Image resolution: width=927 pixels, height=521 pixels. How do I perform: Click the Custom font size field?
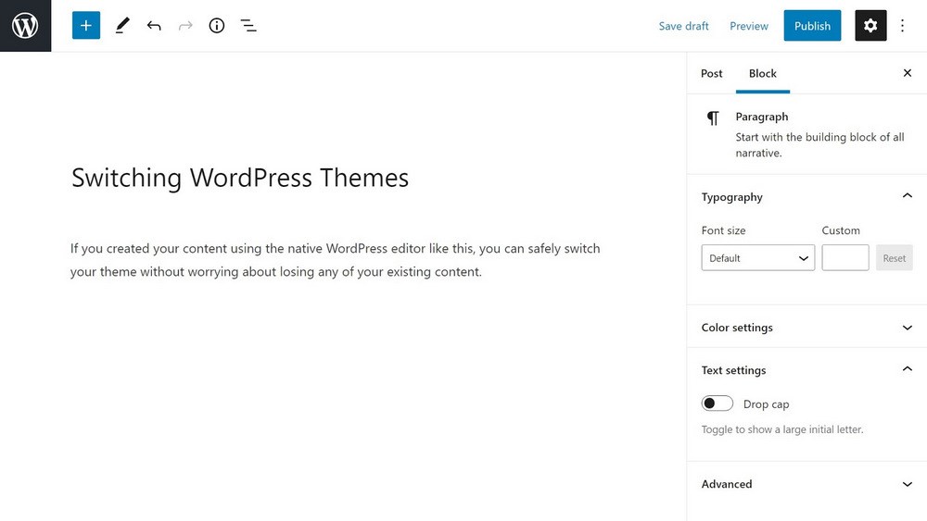click(844, 258)
